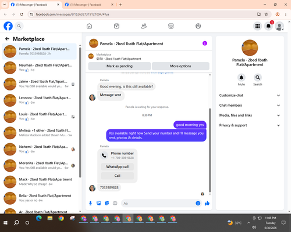Open the Friends icon in the top navigation

click(x=144, y=26)
